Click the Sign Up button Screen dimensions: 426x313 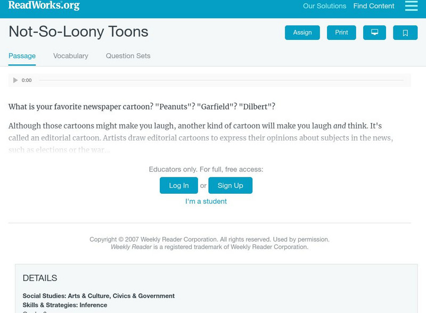230,185
